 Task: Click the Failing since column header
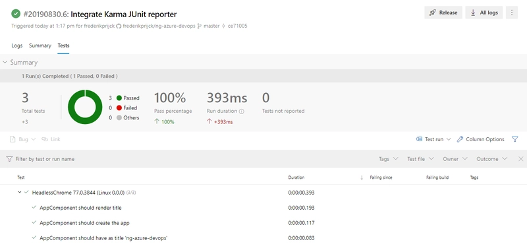point(381,177)
